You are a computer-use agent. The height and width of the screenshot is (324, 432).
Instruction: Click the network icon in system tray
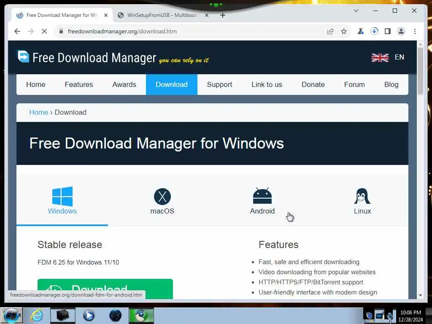click(379, 316)
